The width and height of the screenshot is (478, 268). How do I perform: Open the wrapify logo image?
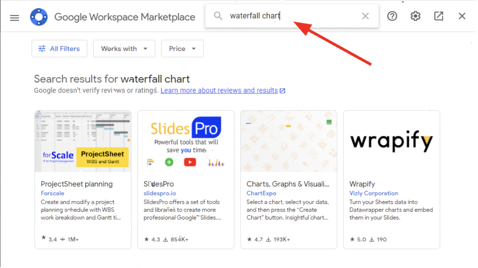391,141
